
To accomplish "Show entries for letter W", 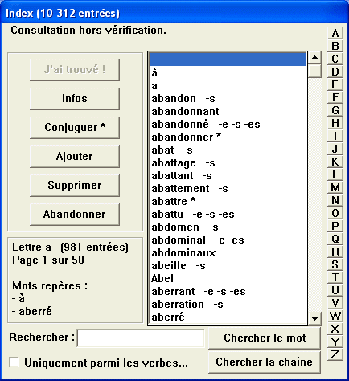I will pyautogui.click(x=335, y=316).
